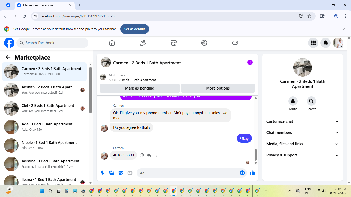Click the address bar URL
351x197 pixels.
pos(77,16)
